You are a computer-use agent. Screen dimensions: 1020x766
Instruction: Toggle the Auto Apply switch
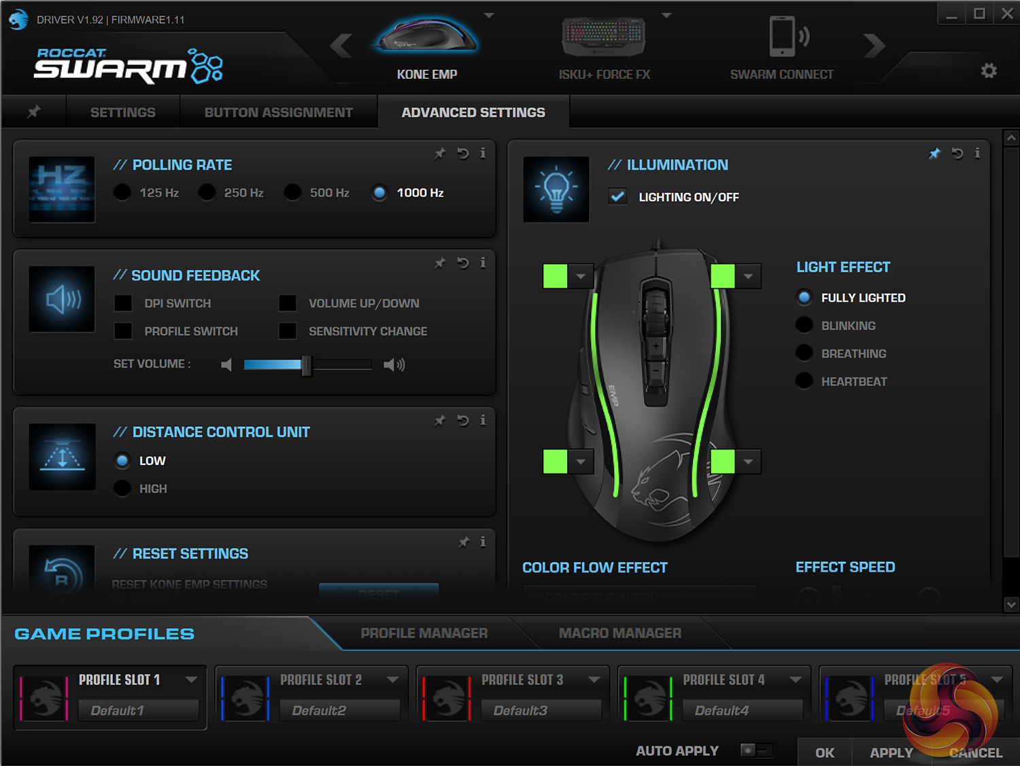756,750
